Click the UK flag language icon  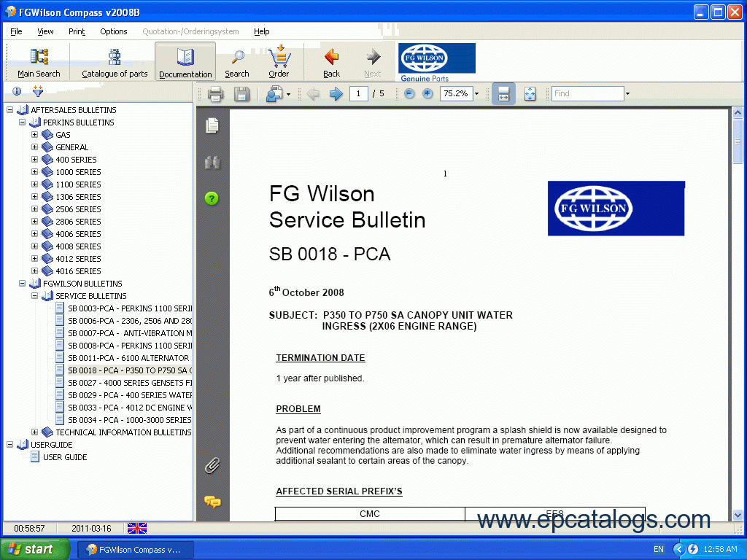click(137, 528)
